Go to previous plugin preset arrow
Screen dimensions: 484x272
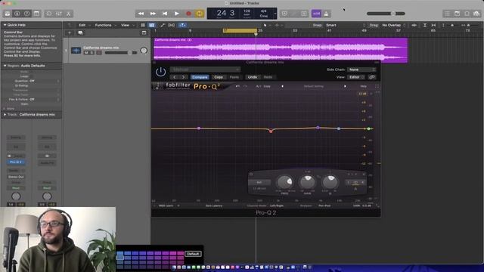(175, 77)
